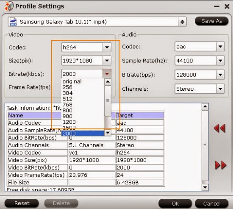Click the Reset button
Image resolution: width=233 pixels, height=209 pixels.
click(22, 203)
